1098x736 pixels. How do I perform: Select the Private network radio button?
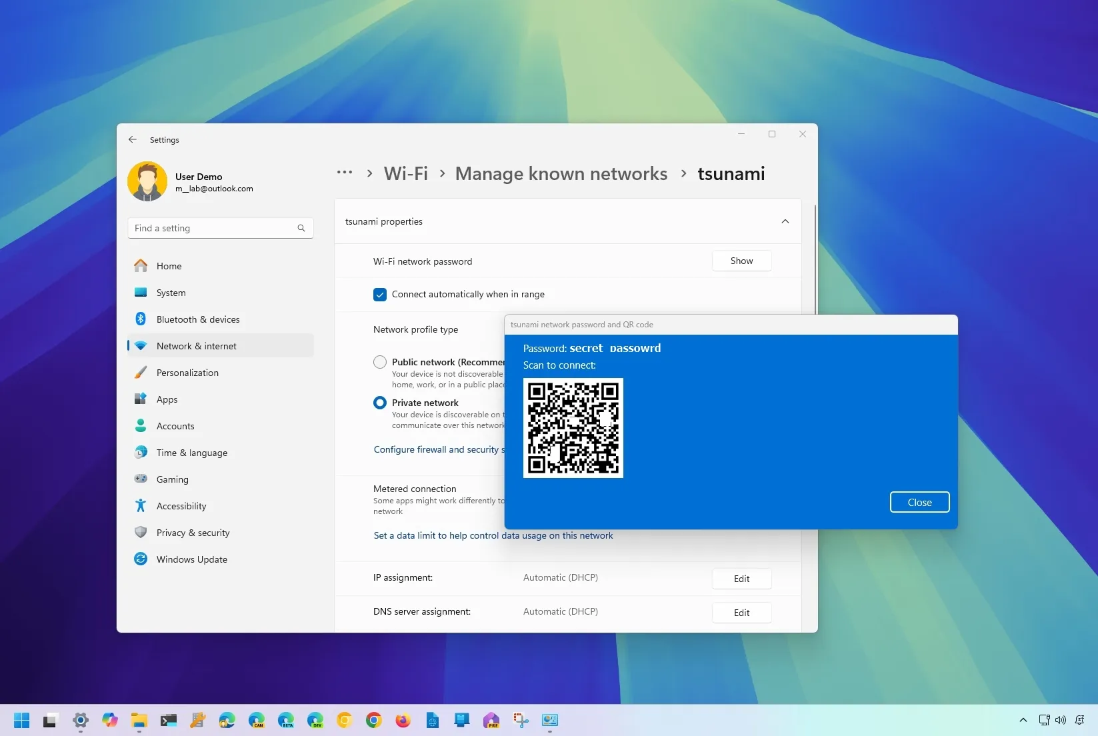point(380,402)
